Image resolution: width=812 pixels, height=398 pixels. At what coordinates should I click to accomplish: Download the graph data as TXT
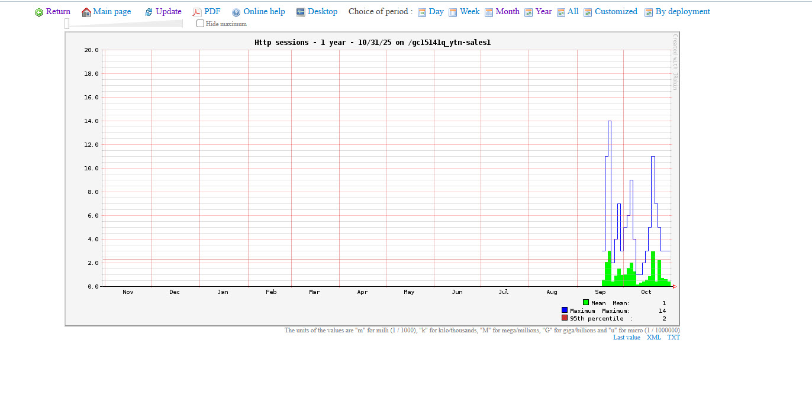pyautogui.click(x=674, y=338)
